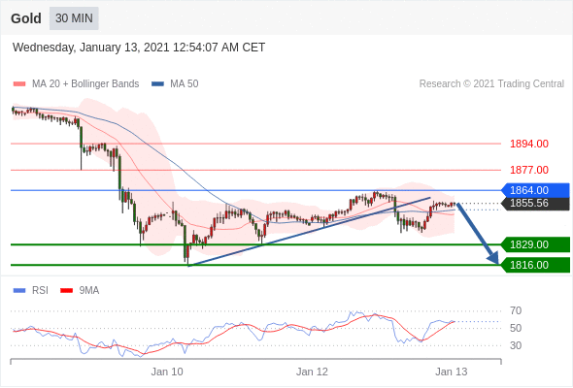The image size is (573, 388).
Task: Click the Gold chart title
Action: pos(26,18)
